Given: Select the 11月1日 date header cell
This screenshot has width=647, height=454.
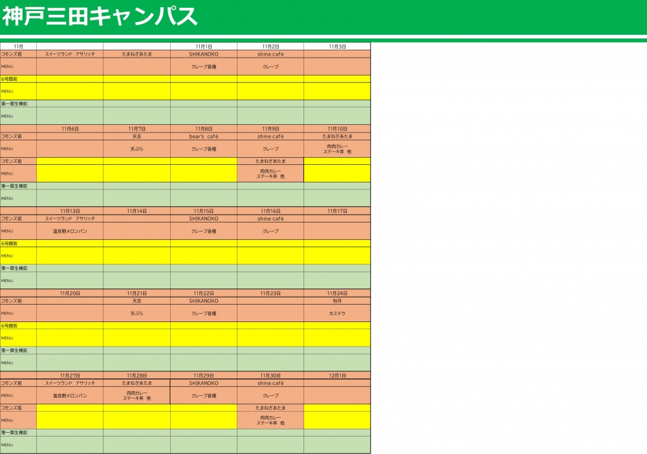Looking at the screenshot, I should pyautogui.click(x=204, y=47).
